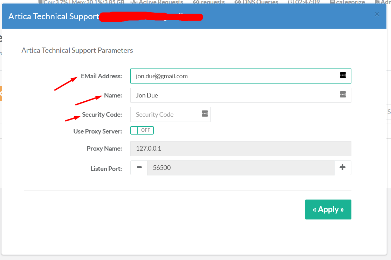Image resolution: width=391 pixels, height=260 pixels.
Task: Close the Artica Technical Support dialog
Action: (377, 14)
